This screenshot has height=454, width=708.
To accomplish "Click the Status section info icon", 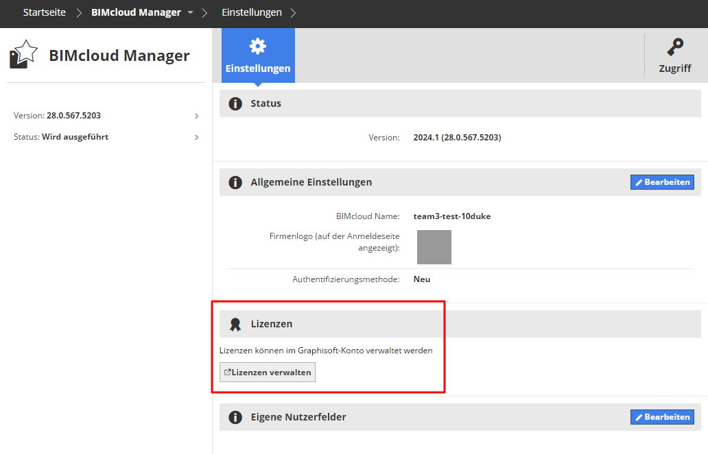I will 235,104.
